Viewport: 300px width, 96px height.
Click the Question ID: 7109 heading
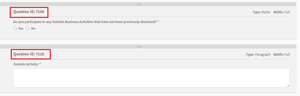click(29, 12)
